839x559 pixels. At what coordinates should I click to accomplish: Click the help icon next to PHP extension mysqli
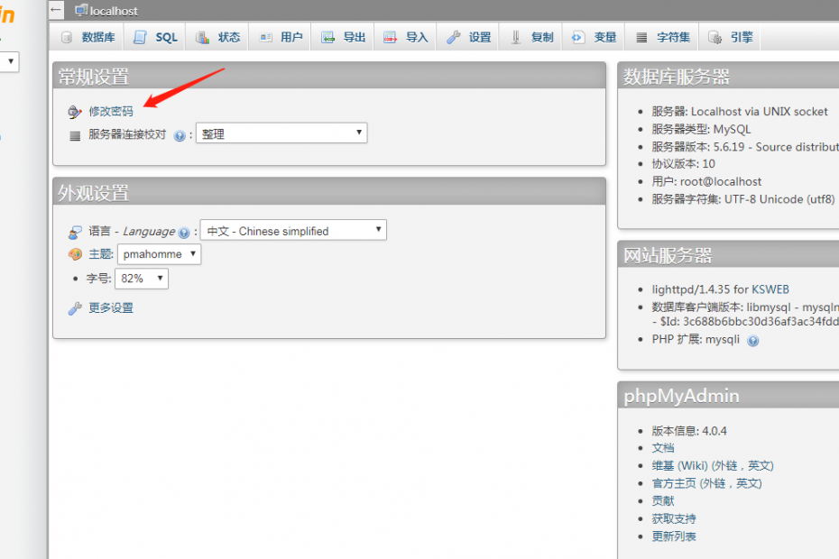(x=753, y=341)
